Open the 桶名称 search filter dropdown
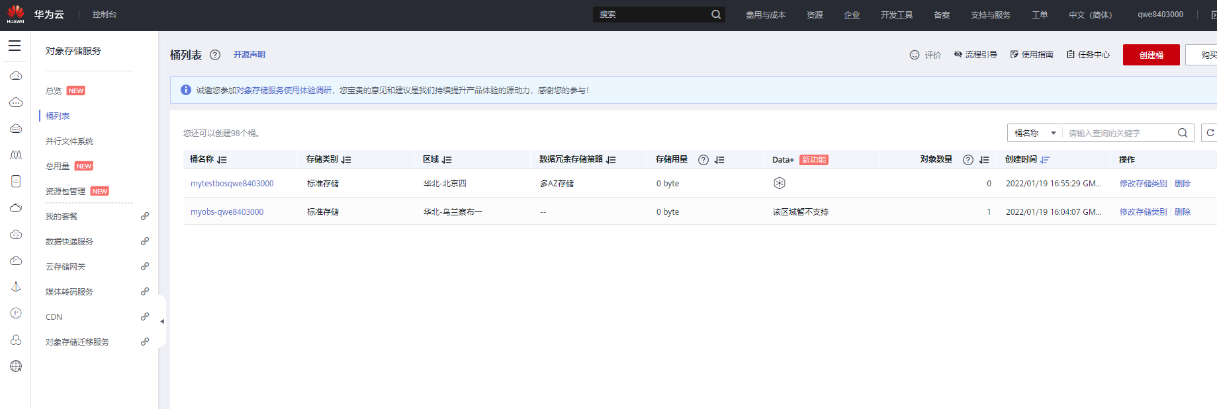Viewport: 1217px width, 409px height. (x=1035, y=133)
